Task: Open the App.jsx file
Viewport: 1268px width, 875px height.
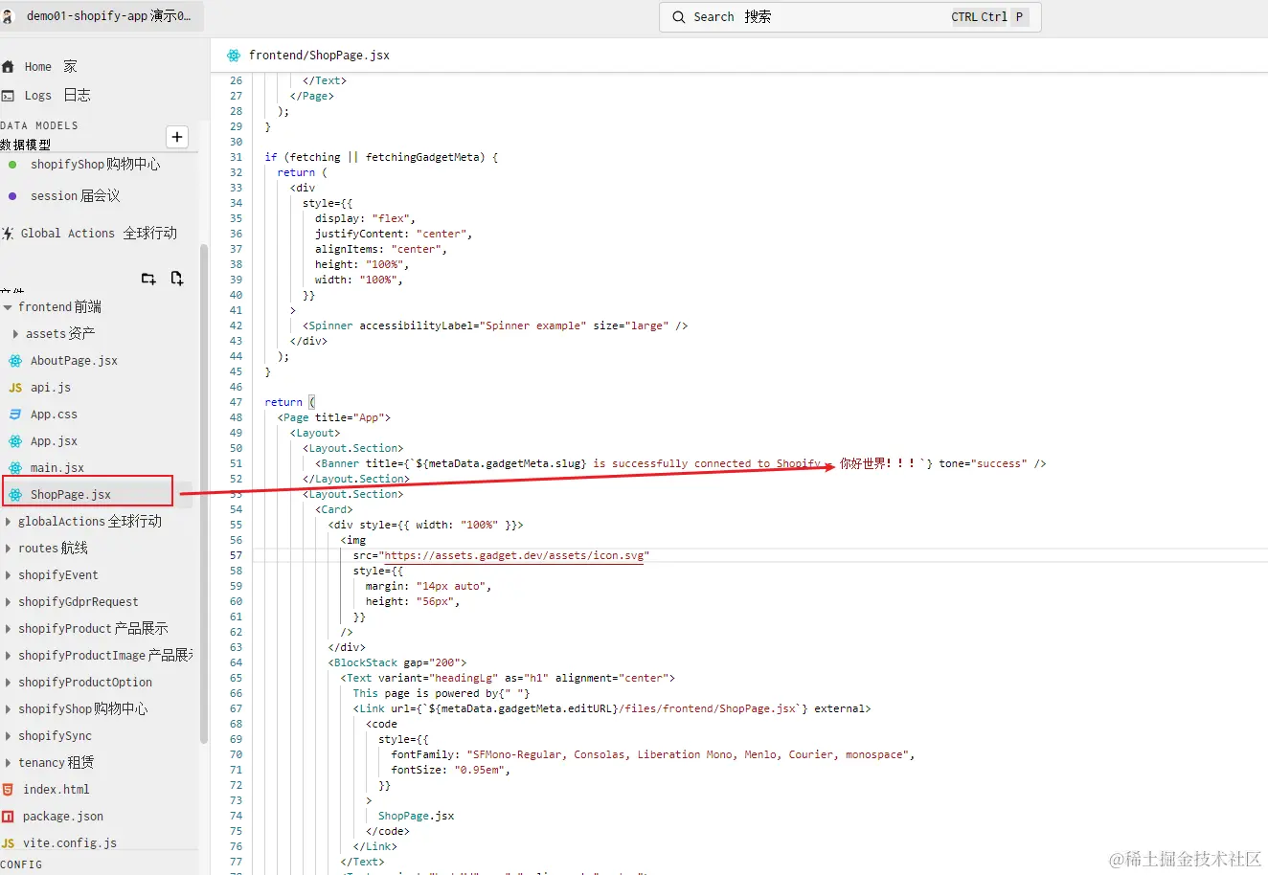Action: pos(54,441)
